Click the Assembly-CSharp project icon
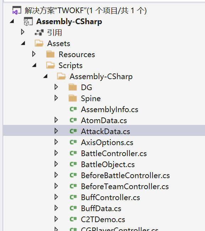Screen dimensions: 205x231 (28, 21)
